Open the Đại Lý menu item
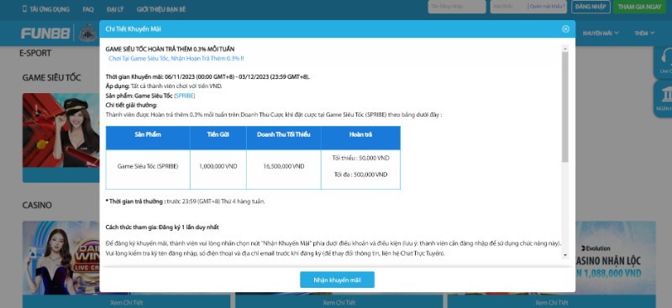 pos(115,9)
